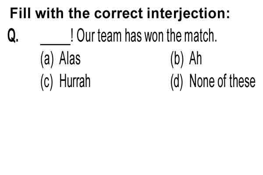Click the exclamation mark after the blank
This screenshot has width=263, height=175.
pos(72,35)
